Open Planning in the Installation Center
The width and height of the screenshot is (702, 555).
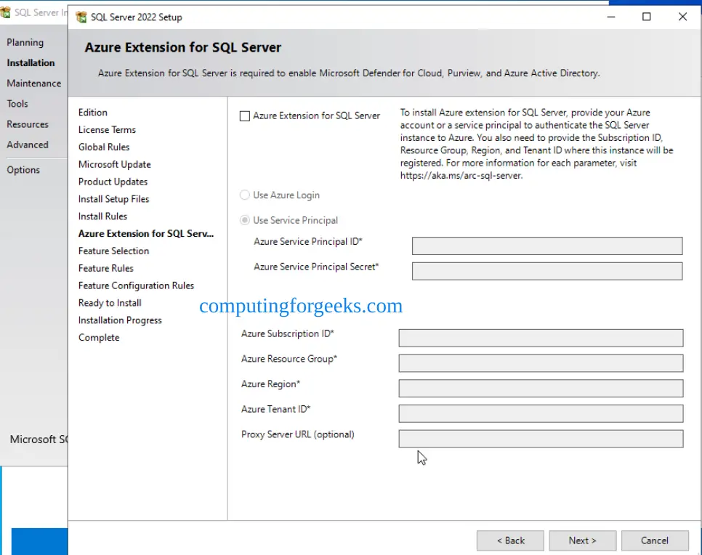click(x=25, y=43)
